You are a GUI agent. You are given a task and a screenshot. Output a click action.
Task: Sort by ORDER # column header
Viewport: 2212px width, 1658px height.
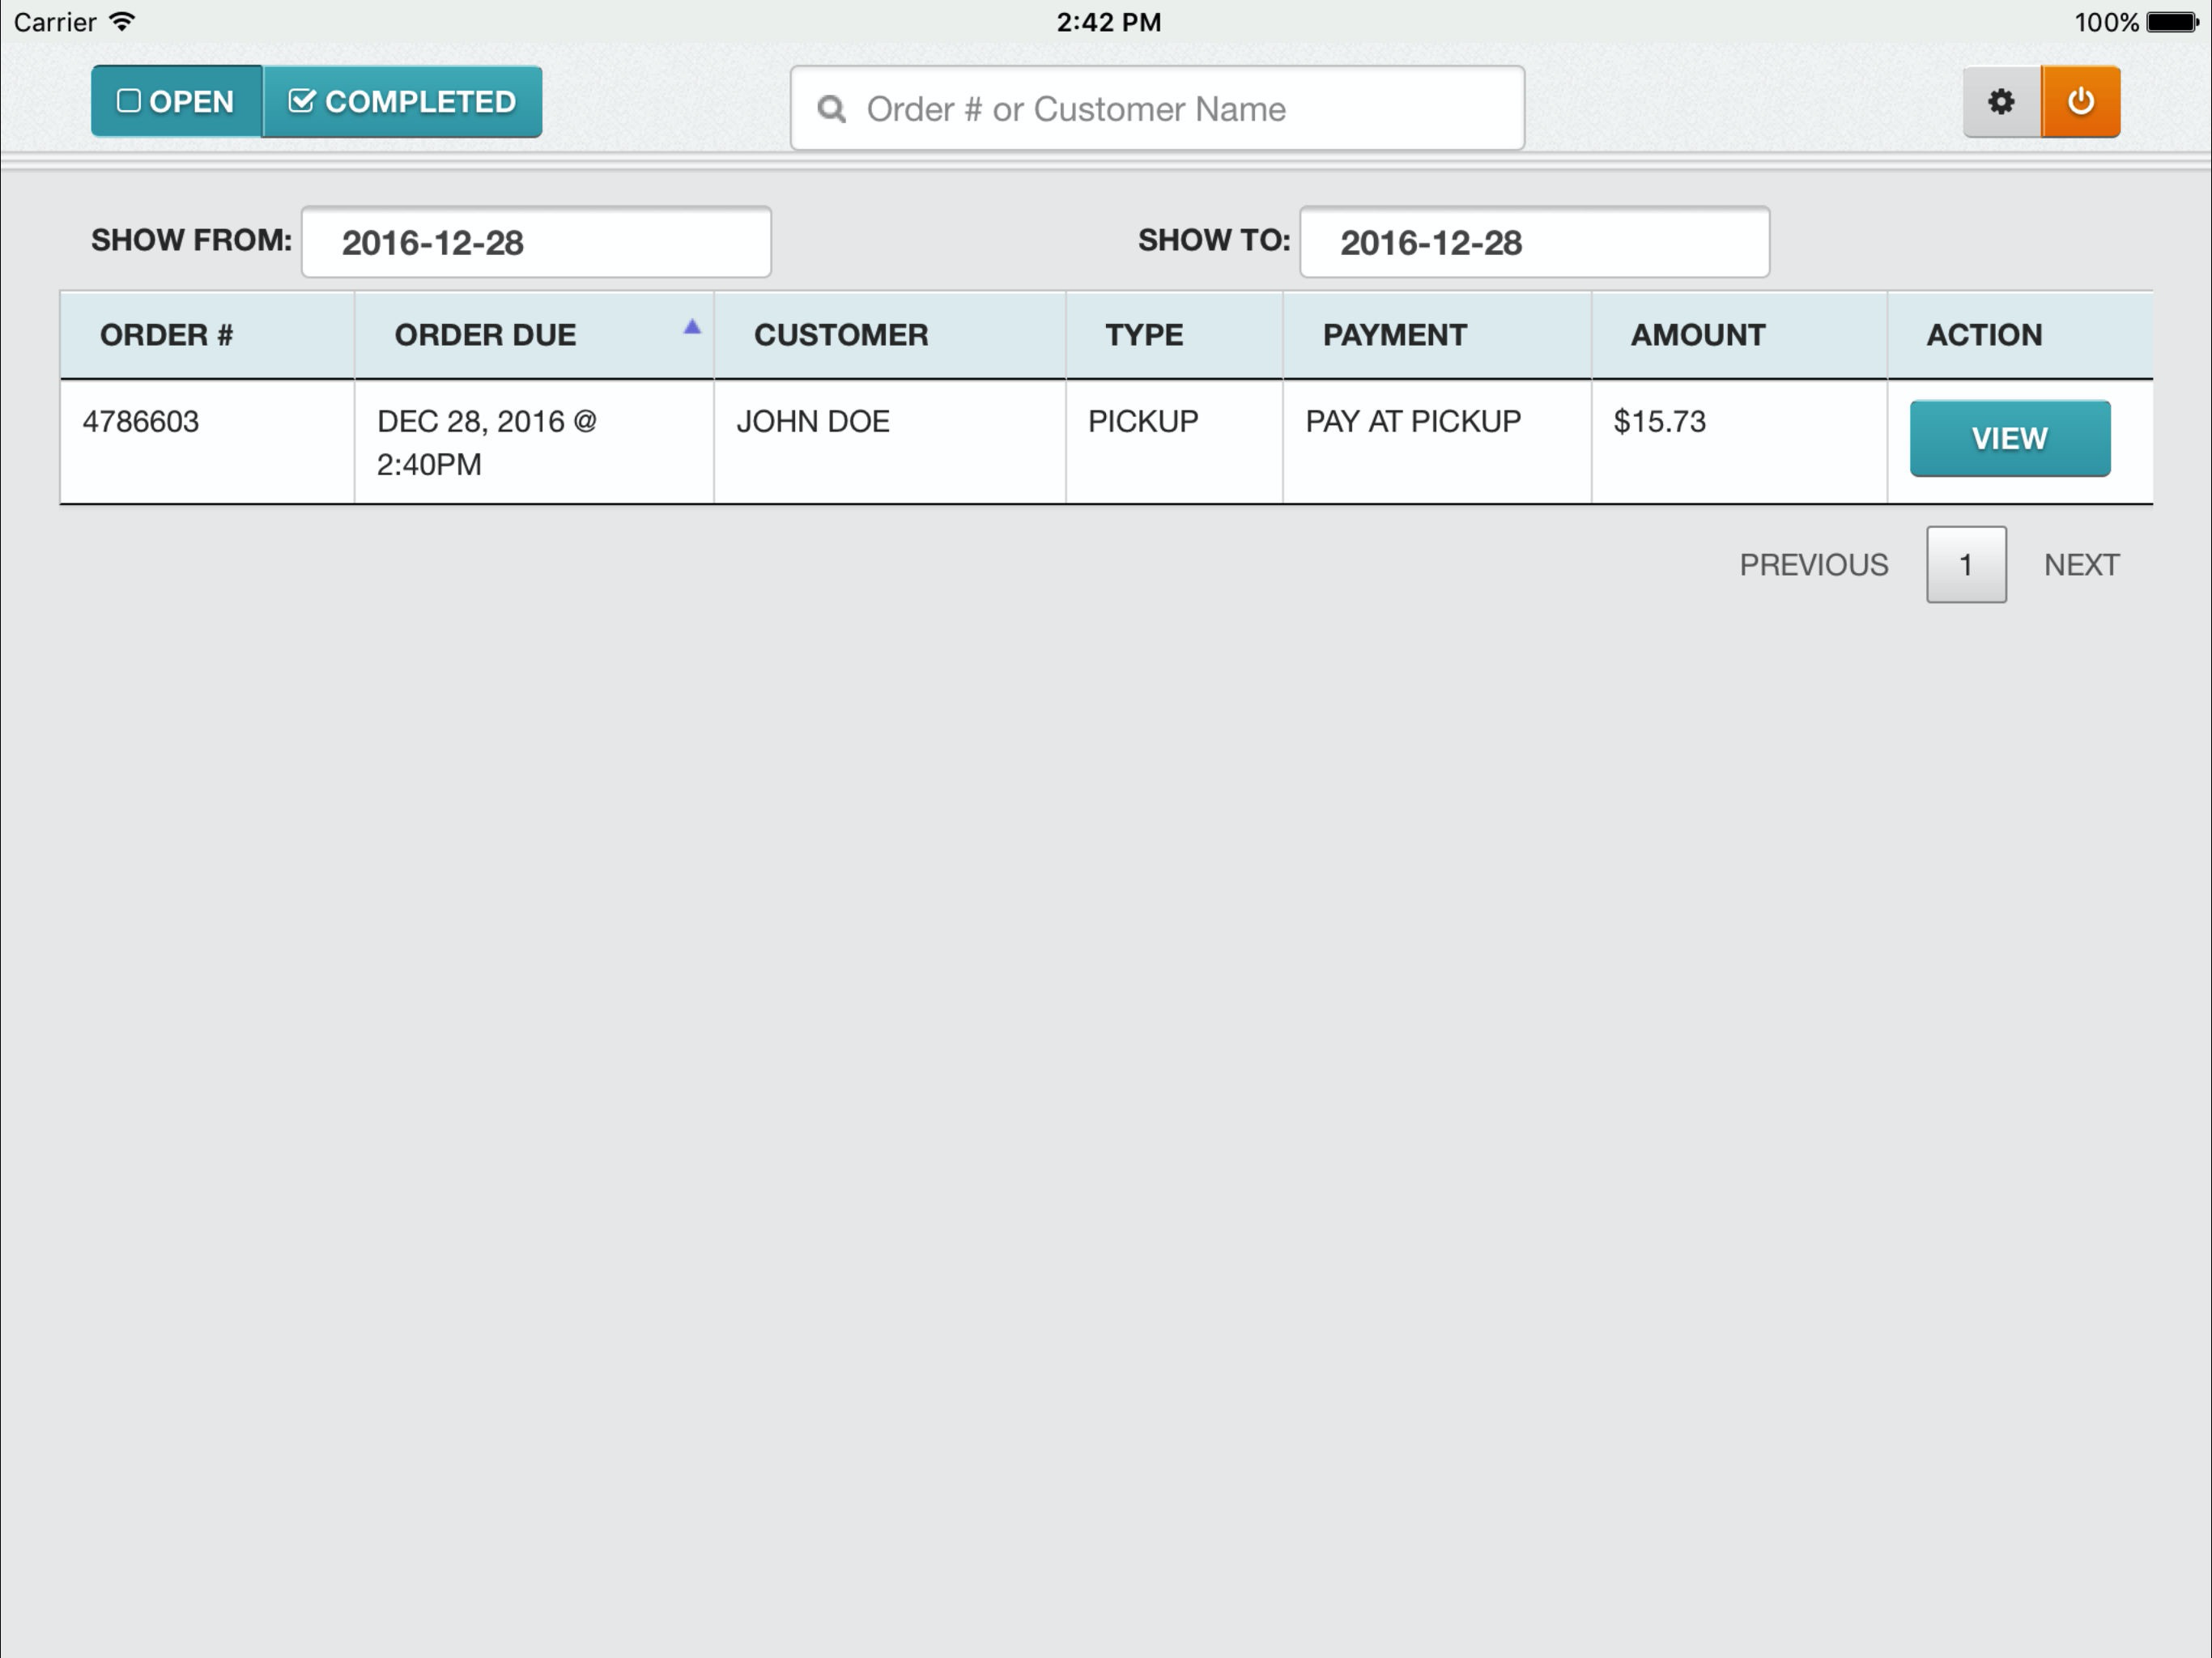[x=207, y=335]
